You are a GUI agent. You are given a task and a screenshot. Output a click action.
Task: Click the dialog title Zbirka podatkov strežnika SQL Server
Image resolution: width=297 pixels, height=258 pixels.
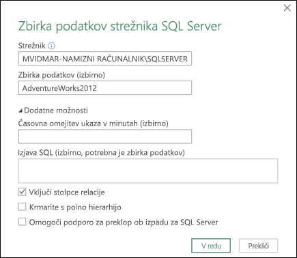click(x=119, y=27)
